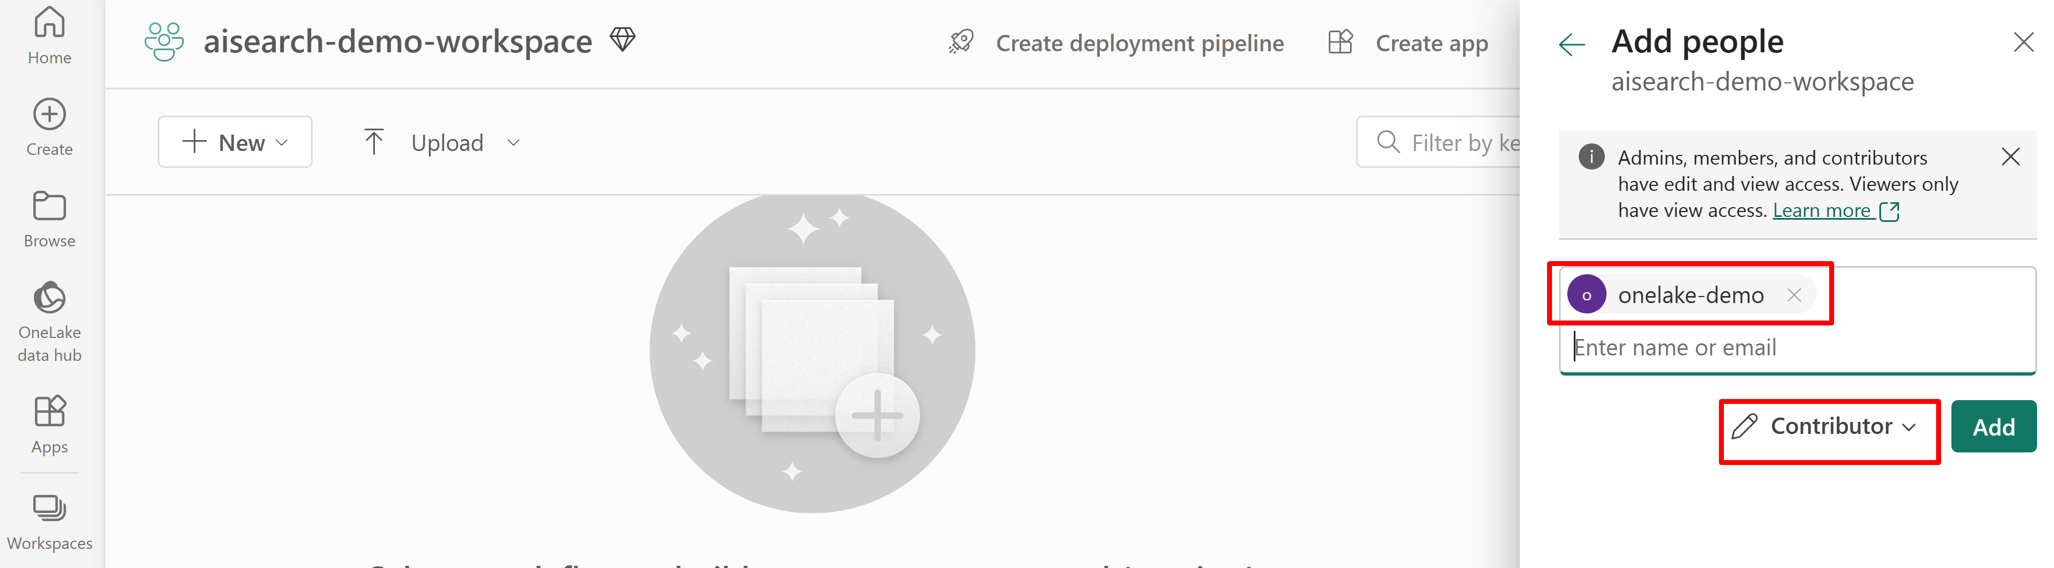The width and height of the screenshot is (2054, 568).
Task: Click the Enter name or email field
Action: pos(1798,347)
